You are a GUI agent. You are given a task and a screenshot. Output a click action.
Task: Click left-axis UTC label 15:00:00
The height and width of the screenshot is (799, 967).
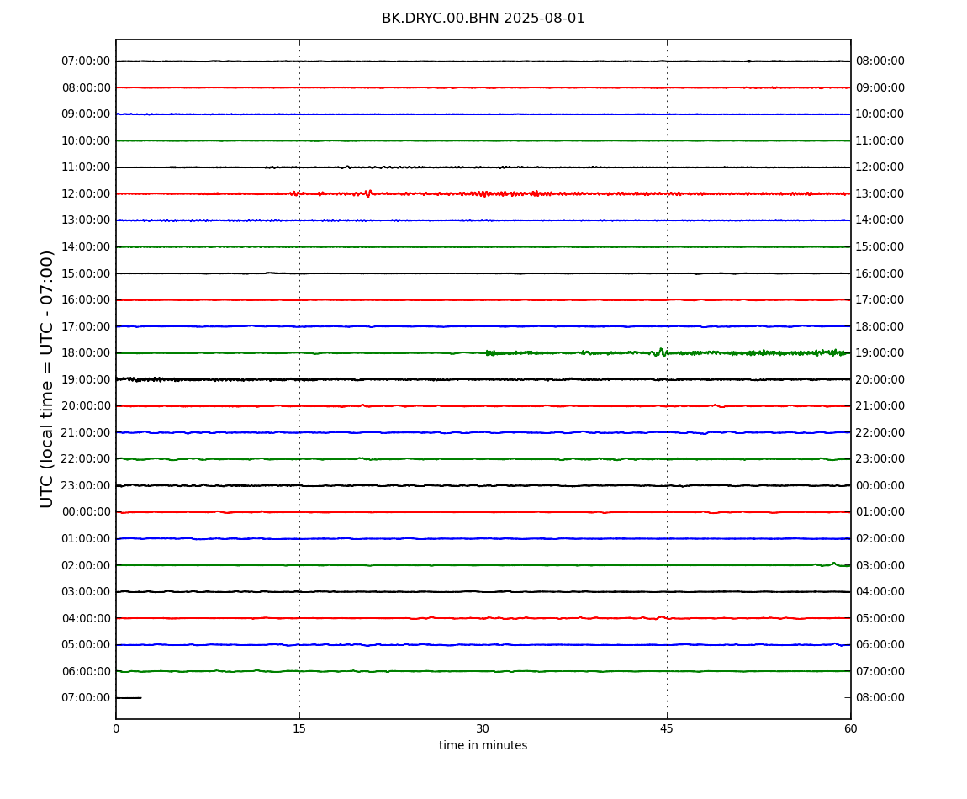[x=86, y=273]
